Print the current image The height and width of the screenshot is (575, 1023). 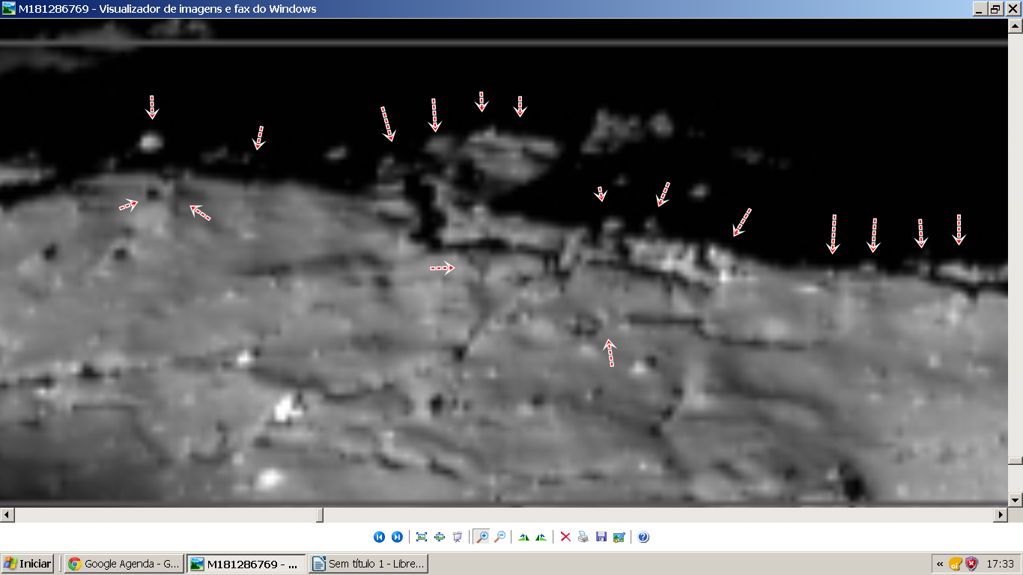(x=583, y=537)
